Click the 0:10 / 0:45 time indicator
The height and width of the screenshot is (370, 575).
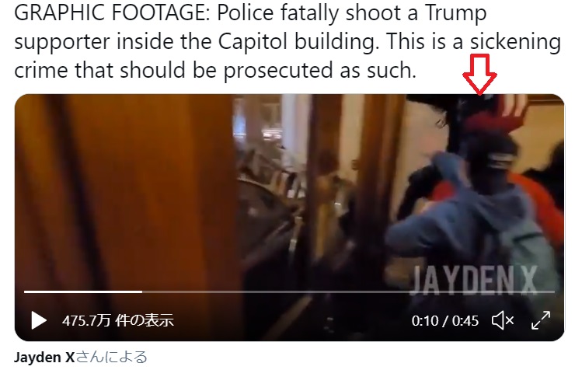tap(444, 321)
